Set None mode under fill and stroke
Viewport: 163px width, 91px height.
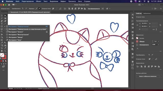tap(6, 61)
